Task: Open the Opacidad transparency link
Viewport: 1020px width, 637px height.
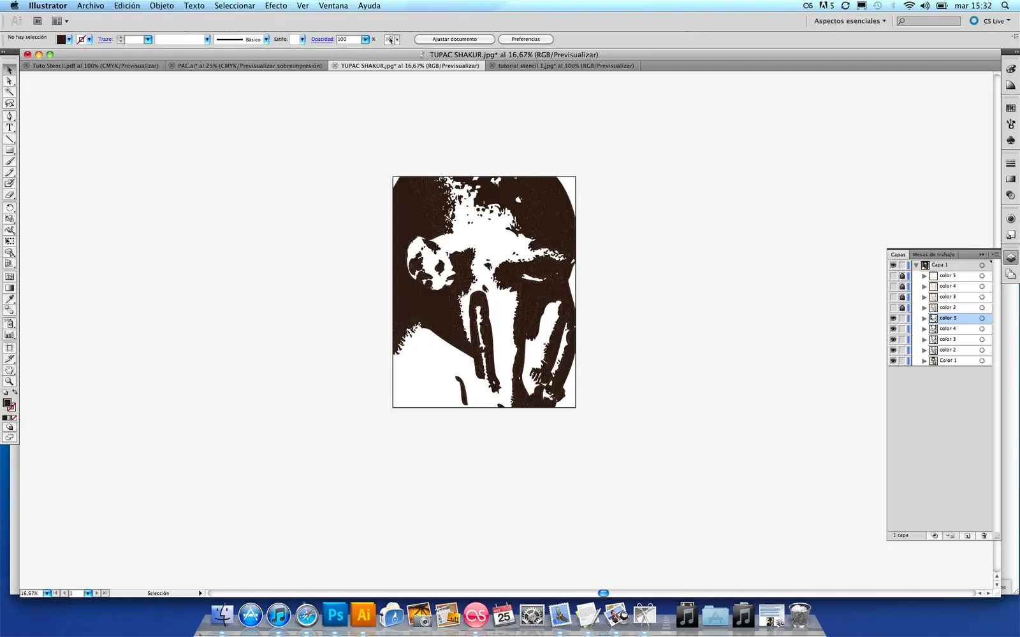Action: point(323,39)
